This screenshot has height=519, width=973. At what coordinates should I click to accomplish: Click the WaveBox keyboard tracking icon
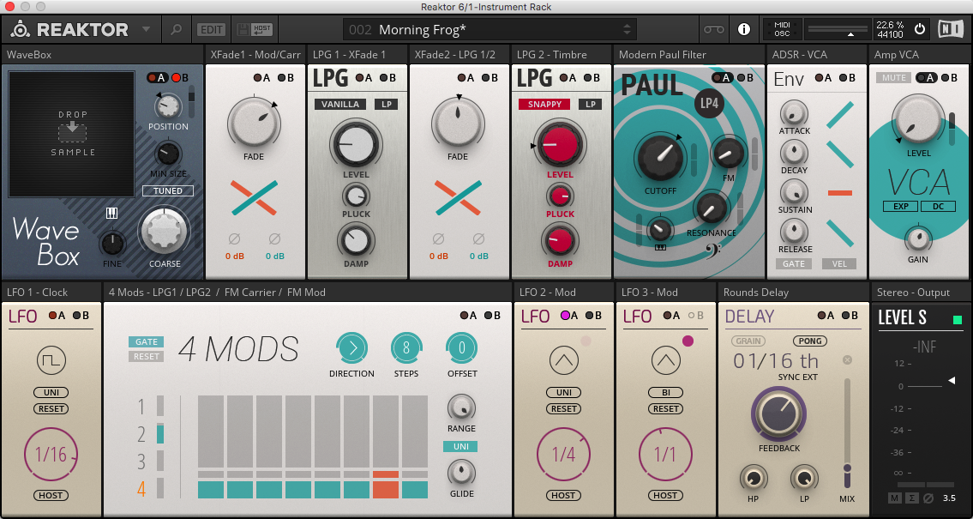(x=111, y=213)
